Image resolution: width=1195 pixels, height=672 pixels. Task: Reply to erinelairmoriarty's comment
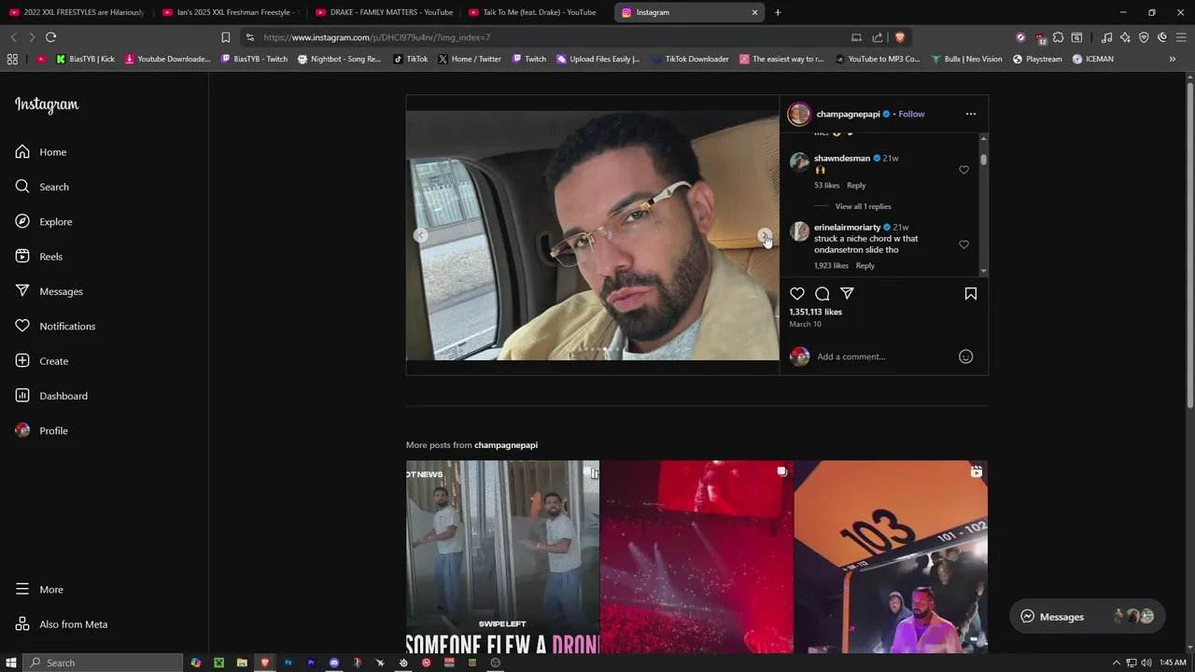tap(865, 266)
